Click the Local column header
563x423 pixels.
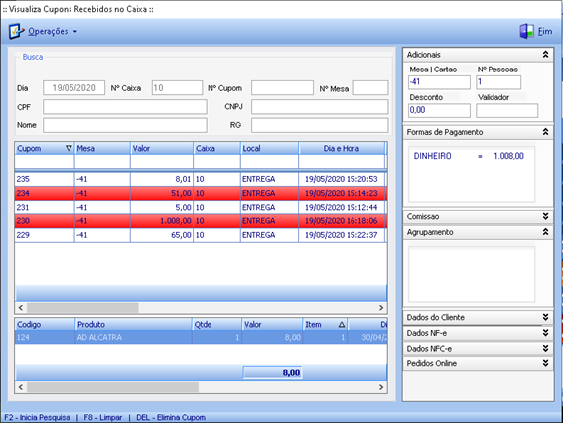(x=269, y=148)
